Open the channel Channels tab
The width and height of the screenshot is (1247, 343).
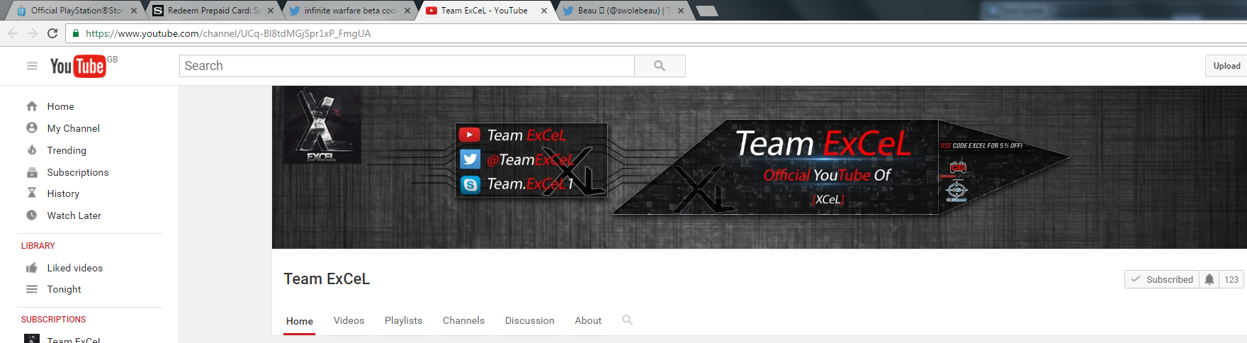(x=463, y=320)
